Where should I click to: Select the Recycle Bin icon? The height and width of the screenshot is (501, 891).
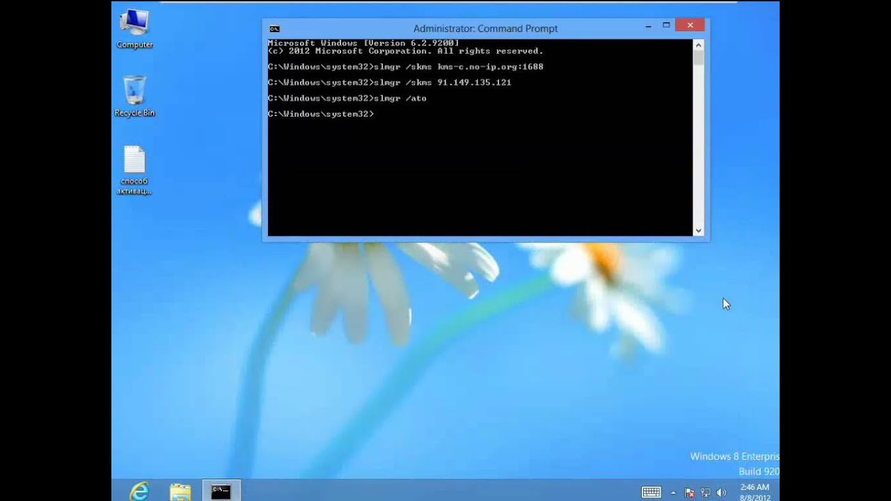[x=134, y=97]
